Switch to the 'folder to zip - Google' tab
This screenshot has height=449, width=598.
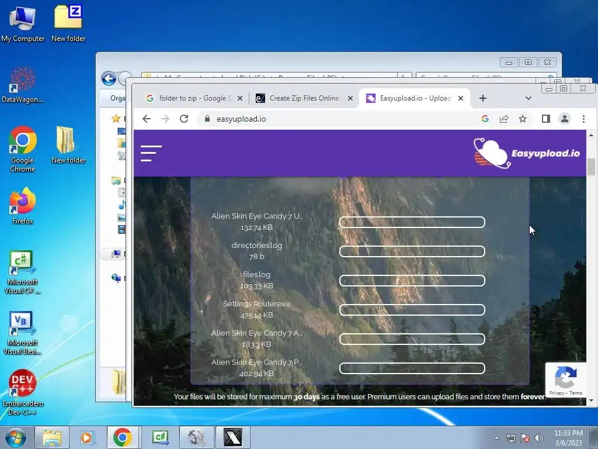point(194,98)
